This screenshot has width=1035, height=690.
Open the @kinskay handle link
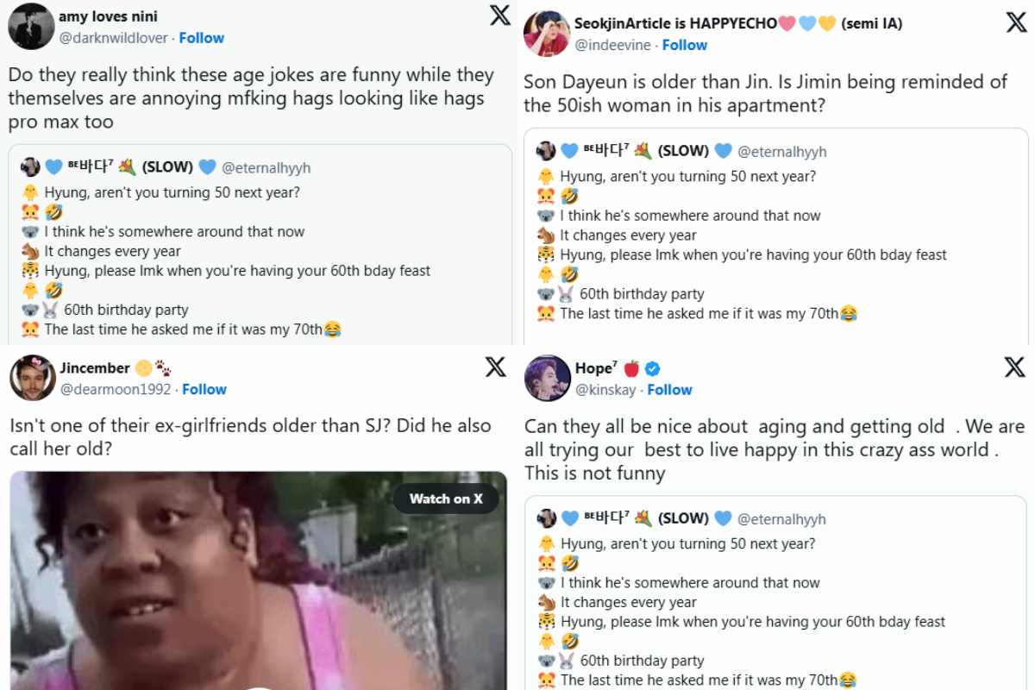[x=605, y=390]
